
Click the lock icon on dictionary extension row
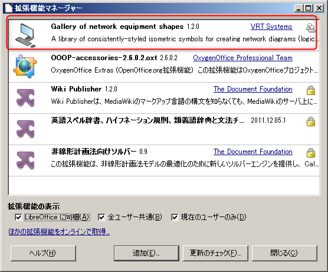(x=311, y=122)
